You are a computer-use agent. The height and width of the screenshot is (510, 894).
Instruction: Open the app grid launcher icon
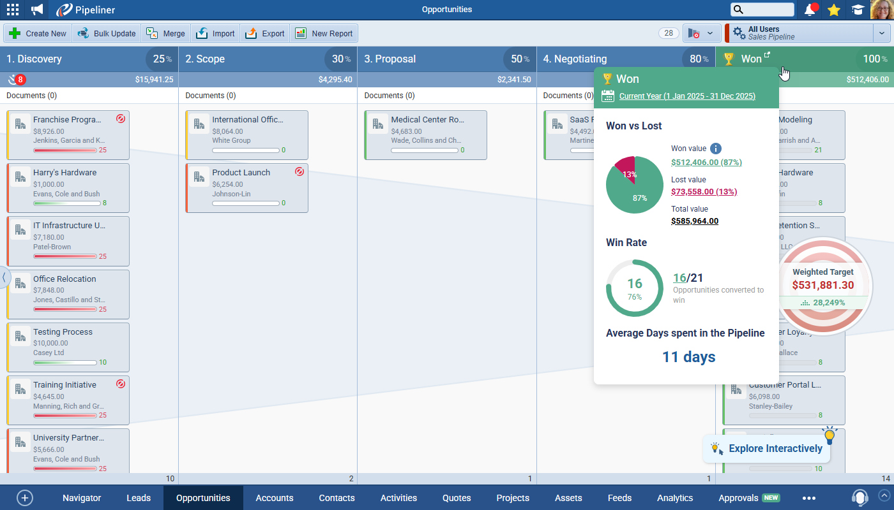pos(13,10)
